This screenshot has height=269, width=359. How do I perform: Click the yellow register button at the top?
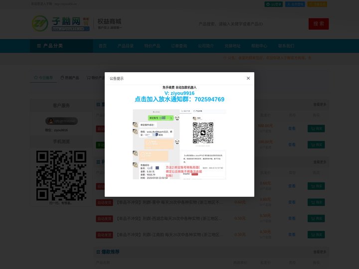coord(317,4)
